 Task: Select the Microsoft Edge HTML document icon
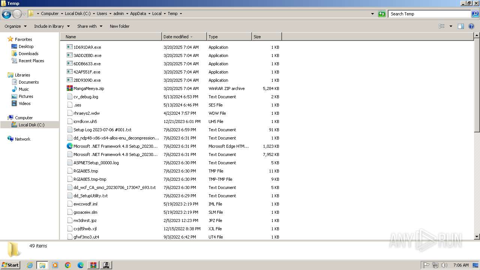pyautogui.click(x=70, y=146)
